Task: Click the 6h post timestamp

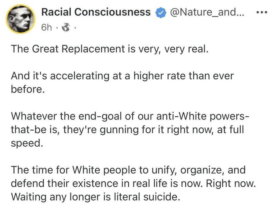Action: pyautogui.click(x=47, y=27)
